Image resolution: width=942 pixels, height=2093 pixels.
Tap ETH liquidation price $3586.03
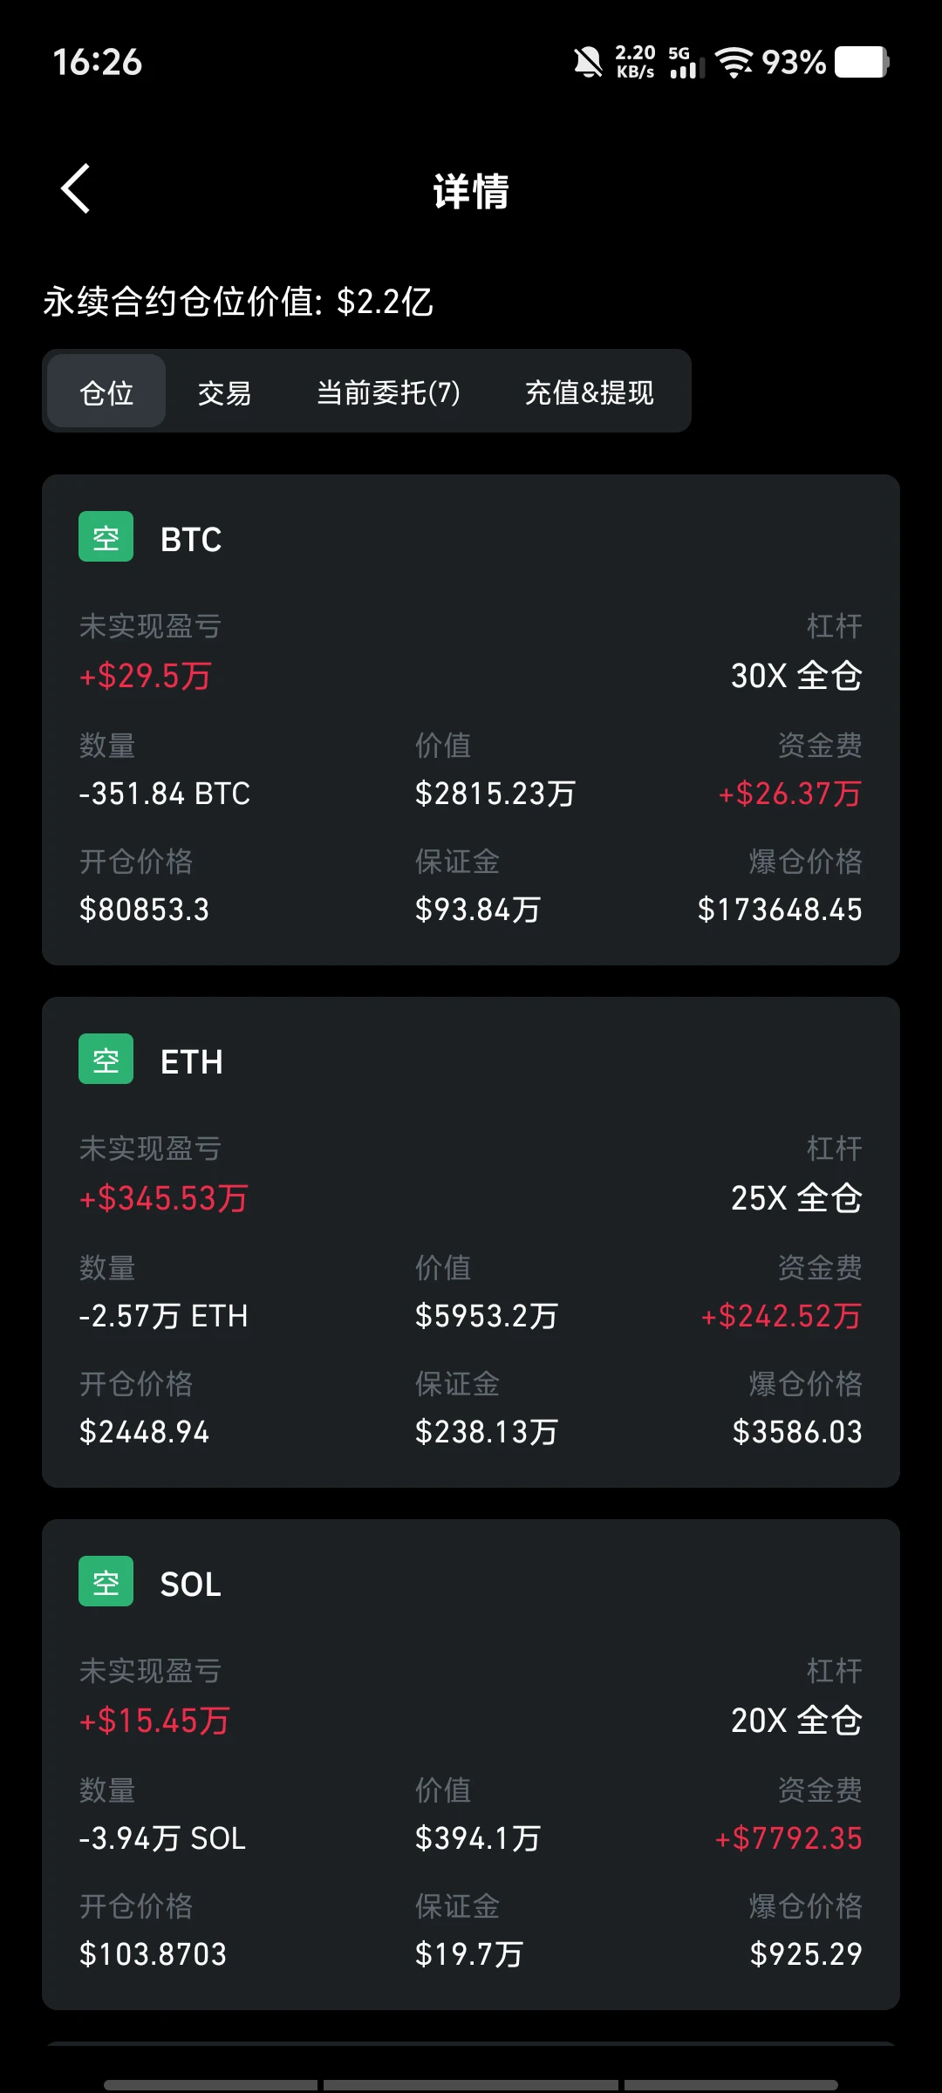(797, 1432)
